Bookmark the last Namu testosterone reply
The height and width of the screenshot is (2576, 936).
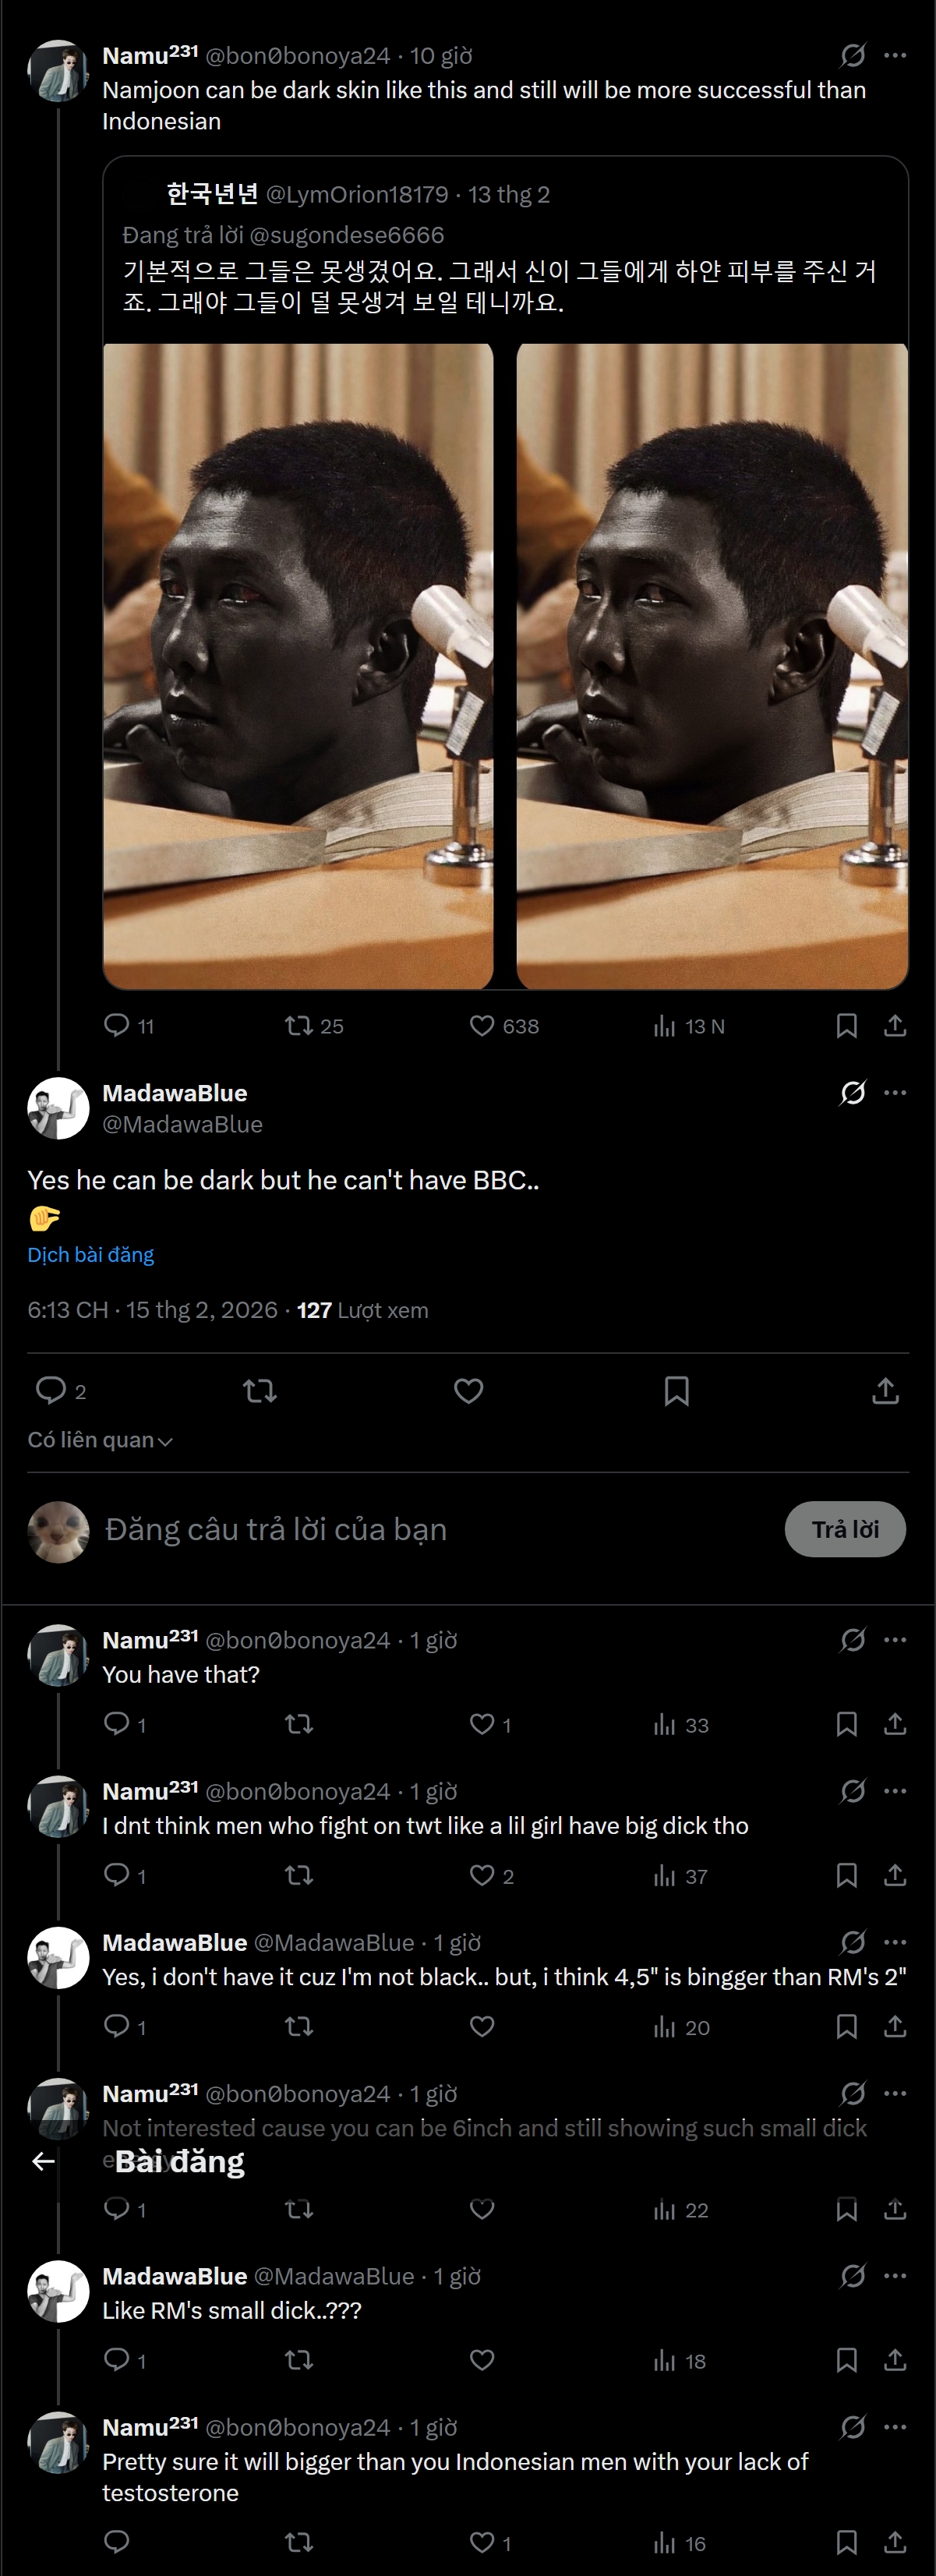pyautogui.click(x=846, y=2542)
